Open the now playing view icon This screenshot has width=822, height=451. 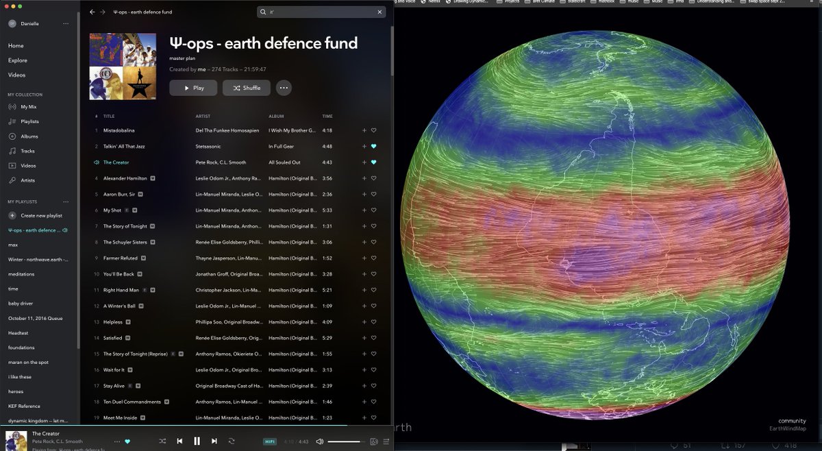(x=373, y=441)
